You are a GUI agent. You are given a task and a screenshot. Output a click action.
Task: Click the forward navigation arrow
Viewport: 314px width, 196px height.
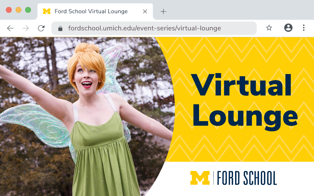tap(26, 28)
